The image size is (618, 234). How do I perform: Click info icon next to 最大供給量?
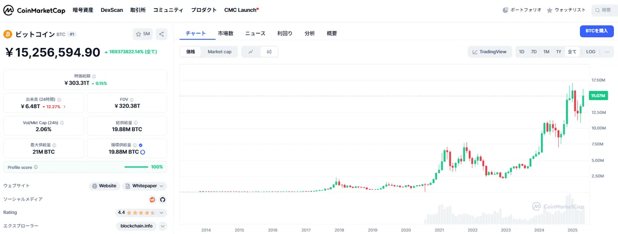tap(54, 145)
